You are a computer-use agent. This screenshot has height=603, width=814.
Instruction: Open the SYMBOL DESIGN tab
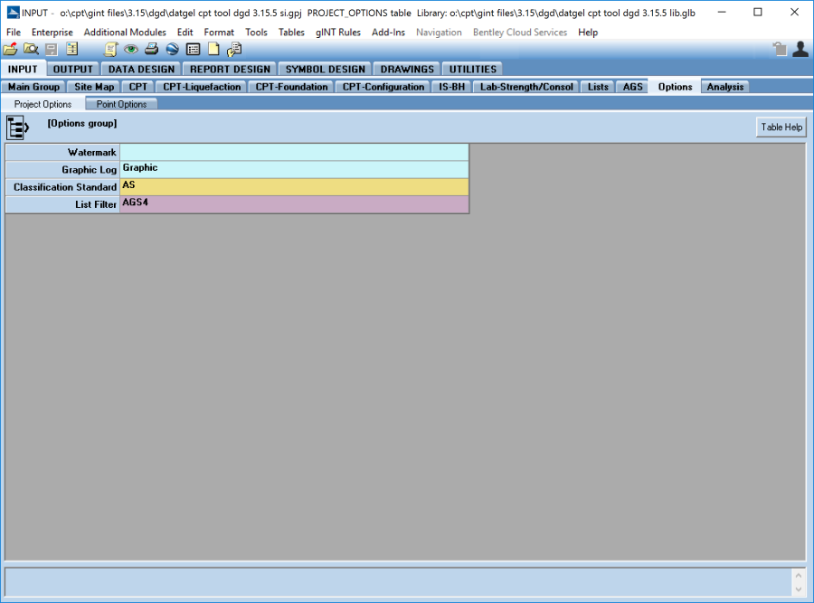(x=326, y=69)
